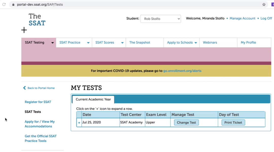
Task: Open the Student selector dropdown
Action: [160, 19]
